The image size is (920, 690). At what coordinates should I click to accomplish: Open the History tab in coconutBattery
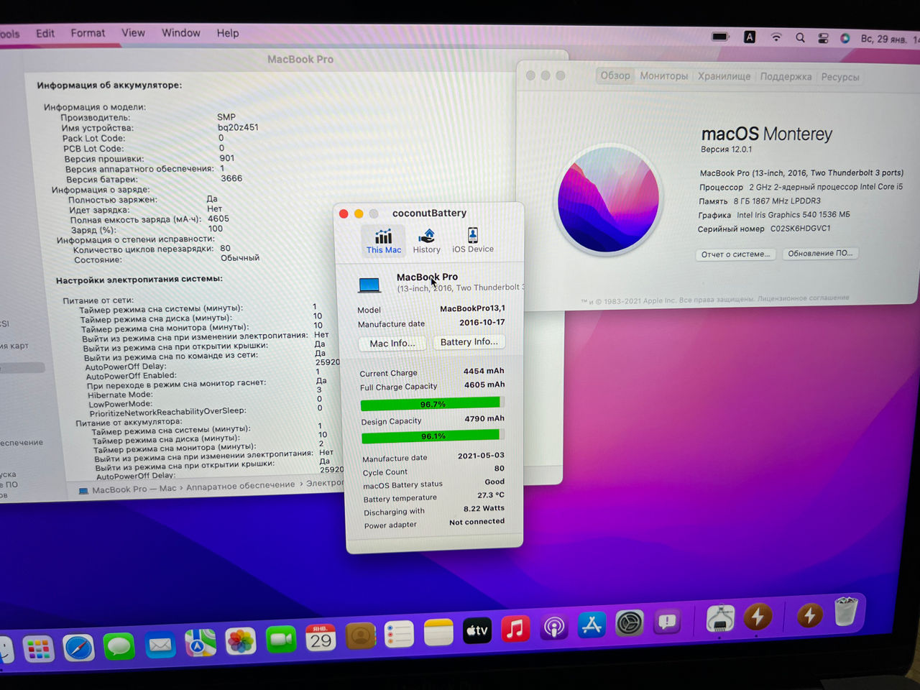tap(426, 241)
